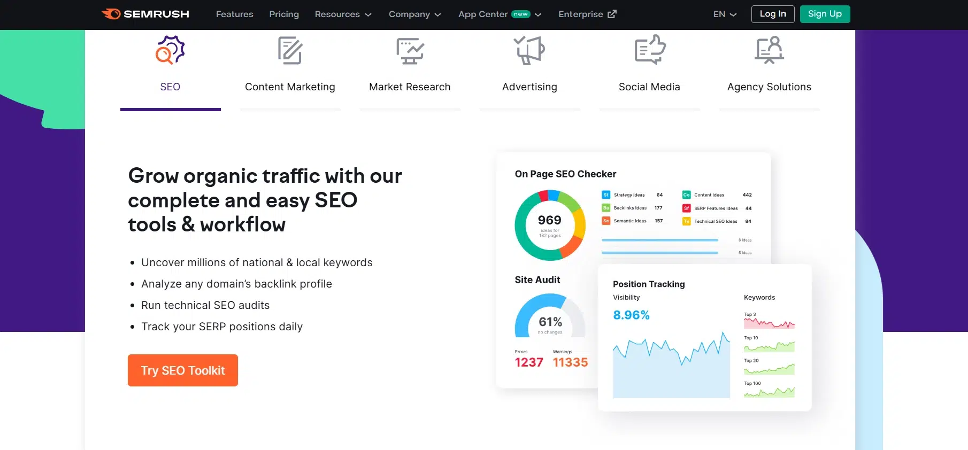The height and width of the screenshot is (450, 968).
Task: Click the Keywords column label
Action: click(759, 298)
